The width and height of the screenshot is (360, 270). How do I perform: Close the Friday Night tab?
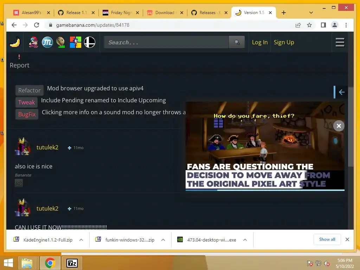(x=137, y=13)
